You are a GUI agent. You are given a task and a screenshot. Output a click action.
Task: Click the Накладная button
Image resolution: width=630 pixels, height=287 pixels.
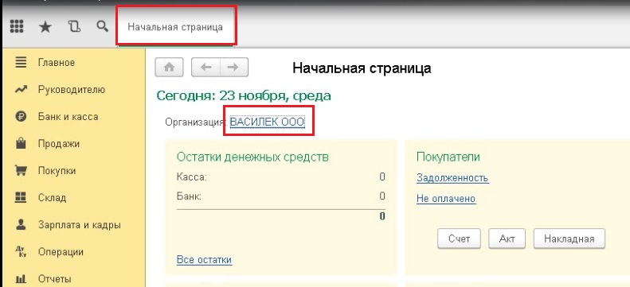tap(569, 239)
